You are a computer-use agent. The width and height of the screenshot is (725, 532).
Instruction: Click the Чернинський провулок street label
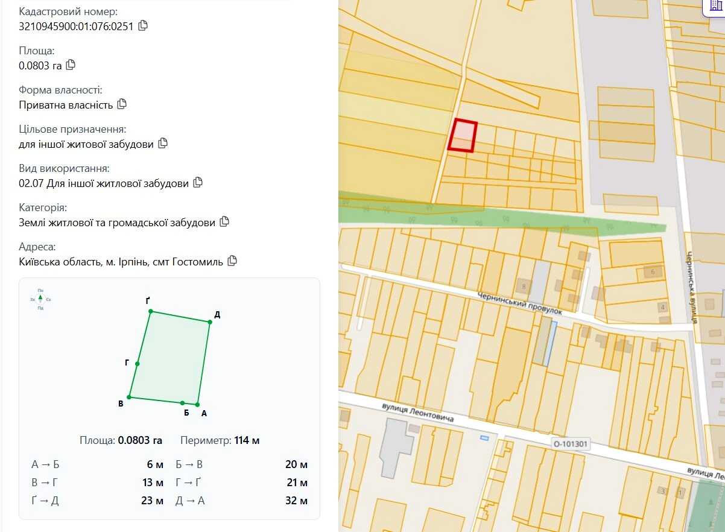pos(519,303)
